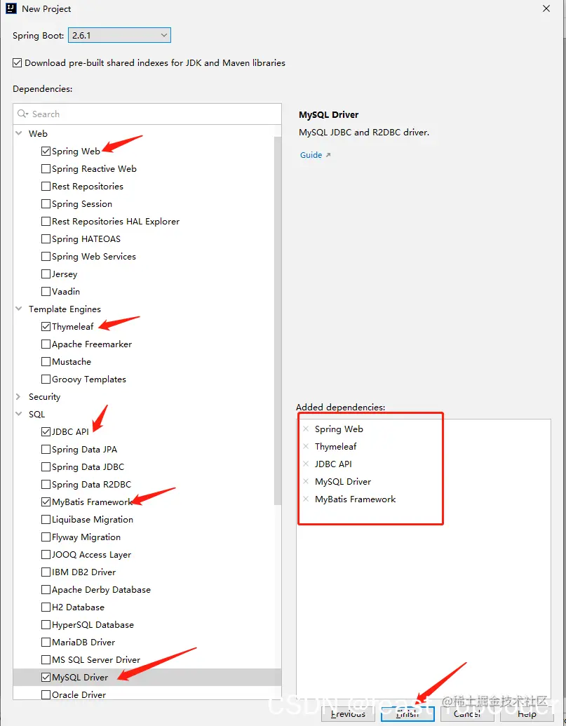Check MS SQL Server Driver
566x726 pixels.
[x=46, y=660]
